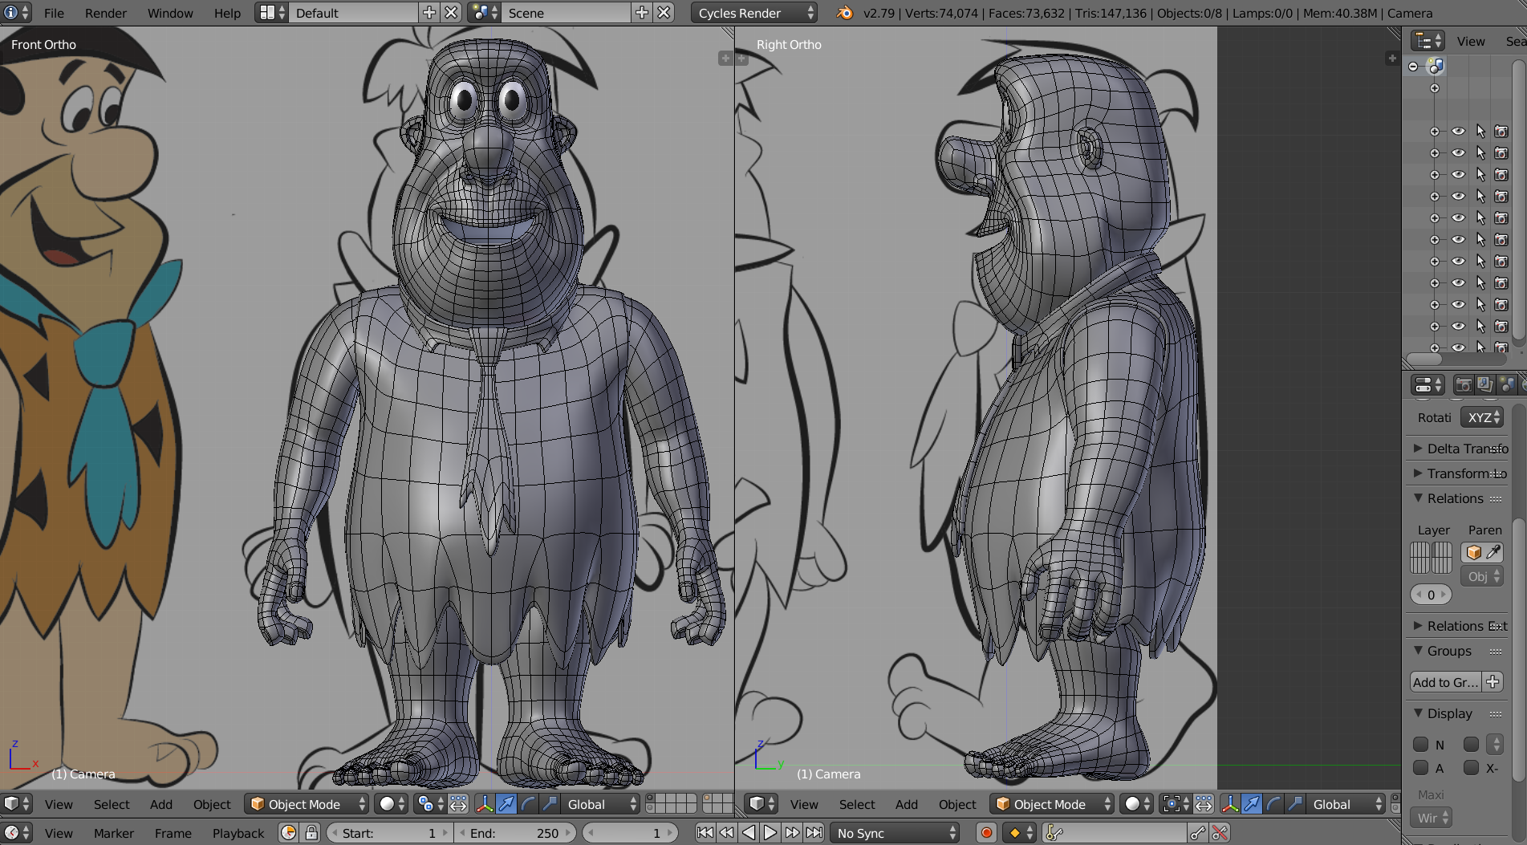
Task: Browse screen layouts next to Default
Action: [272, 13]
